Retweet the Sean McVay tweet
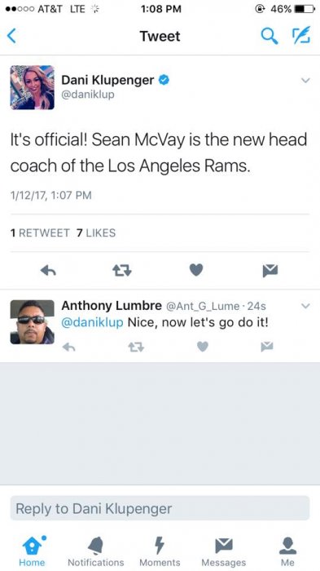Viewport: 320px width, 571px height. (x=122, y=270)
